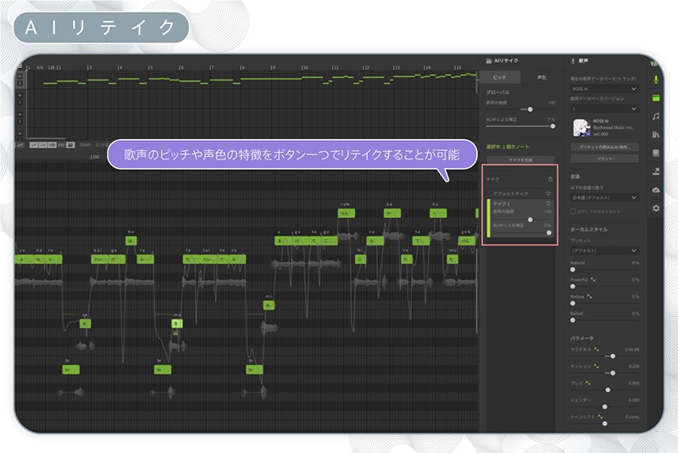Open the voice panel via microphone icon

(655, 79)
